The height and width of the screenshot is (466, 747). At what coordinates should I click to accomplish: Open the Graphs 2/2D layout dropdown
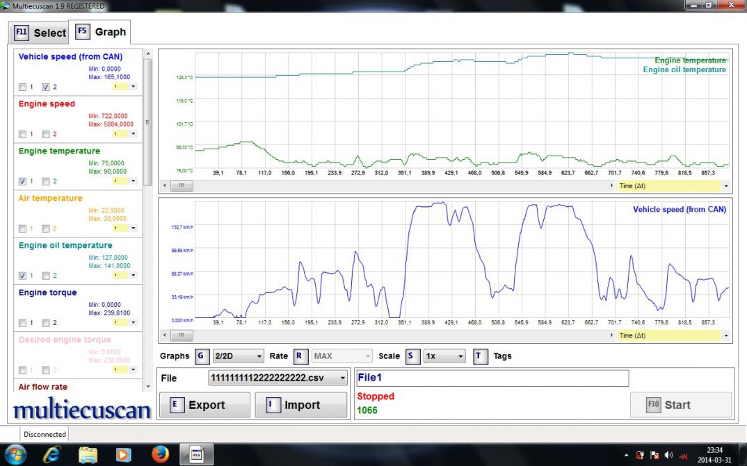pos(239,356)
